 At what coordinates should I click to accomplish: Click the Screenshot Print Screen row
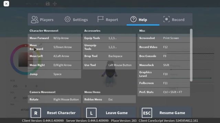(x=164, y=38)
